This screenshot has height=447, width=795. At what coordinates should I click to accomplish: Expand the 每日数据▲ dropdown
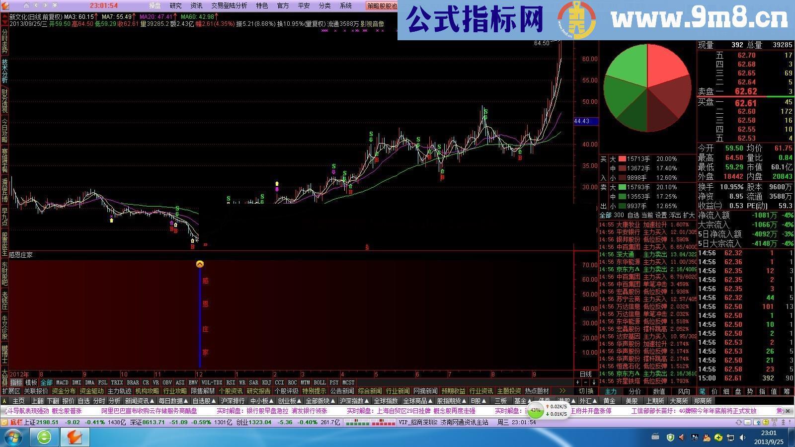coord(173,401)
